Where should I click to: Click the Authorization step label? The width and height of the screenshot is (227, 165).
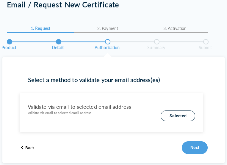tap(107, 48)
